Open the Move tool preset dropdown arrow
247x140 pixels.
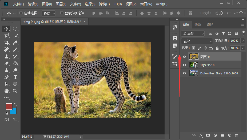point(14,14)
